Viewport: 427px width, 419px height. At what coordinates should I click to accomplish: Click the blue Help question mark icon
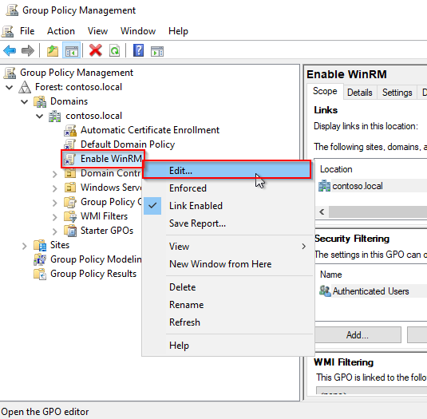[138, 50]
